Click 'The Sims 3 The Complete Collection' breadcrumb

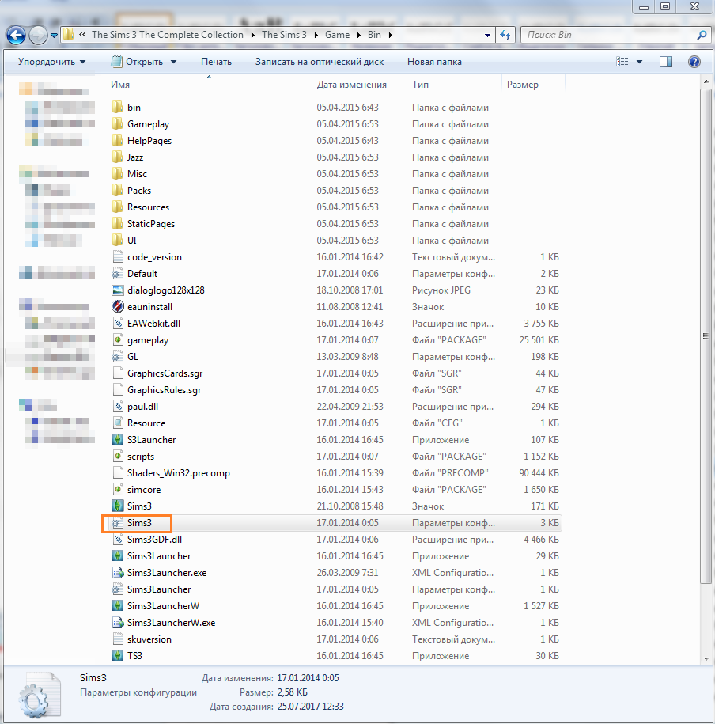click(x=167, y=35)
